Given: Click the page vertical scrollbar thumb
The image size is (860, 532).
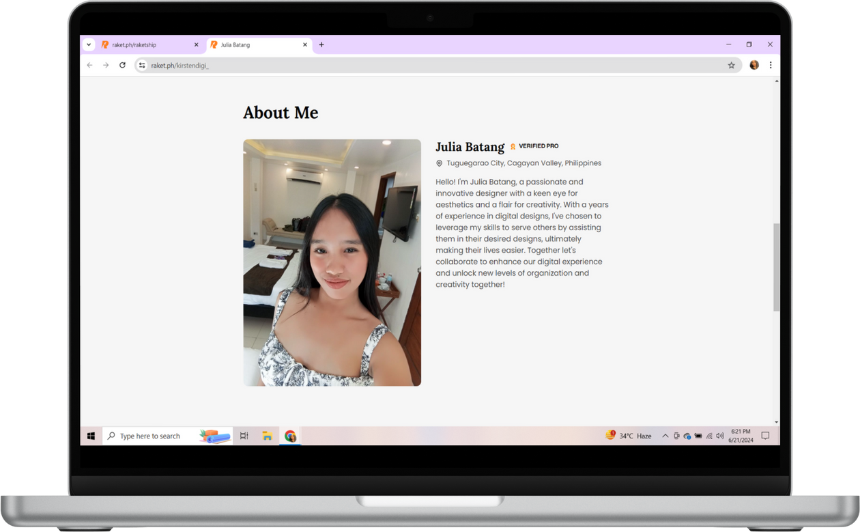Looking at the screenshot, I should click(776, 266).
